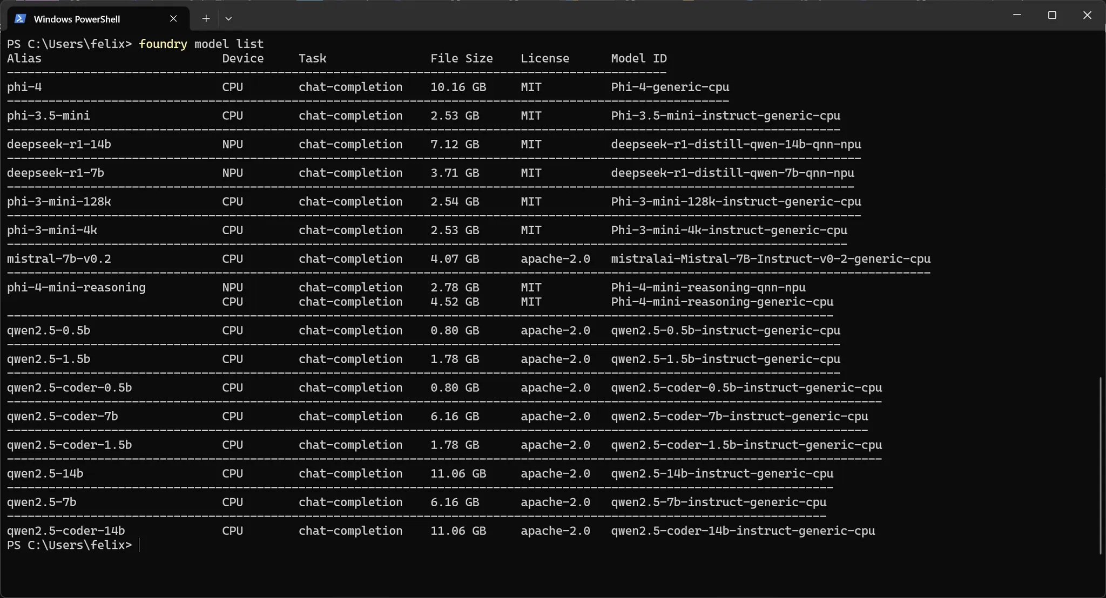
Task: Click the alias 'qwen2.5-coder-7b'
Action: [x=63, y=416]
